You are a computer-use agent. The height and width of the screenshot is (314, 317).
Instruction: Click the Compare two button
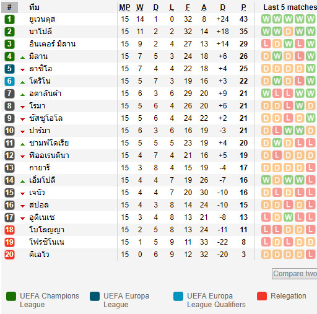coord(295,274)
